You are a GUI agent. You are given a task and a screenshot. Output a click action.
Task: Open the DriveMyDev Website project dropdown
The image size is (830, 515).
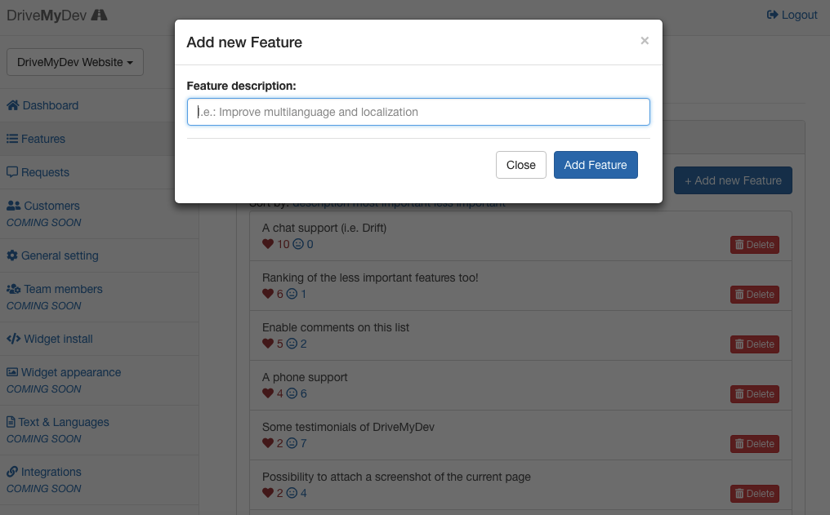pyautogui.click(x=75, y=62)
